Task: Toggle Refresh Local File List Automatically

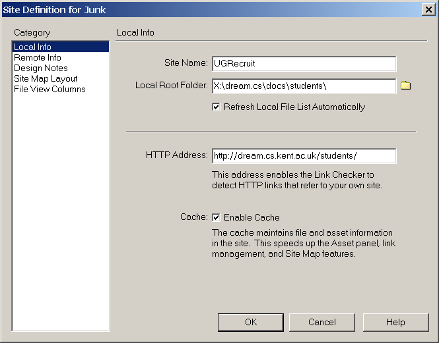Action: click(216, 107)
